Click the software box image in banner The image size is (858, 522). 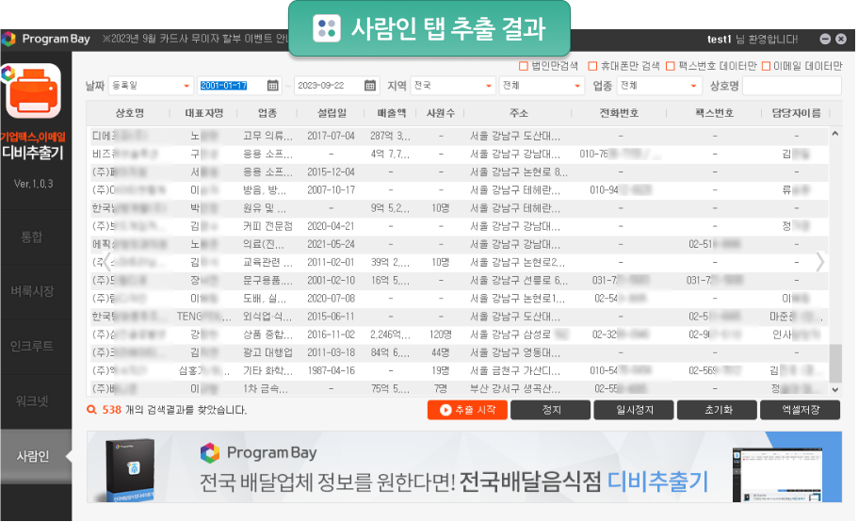pyautogui.click(x=130, y=469)
